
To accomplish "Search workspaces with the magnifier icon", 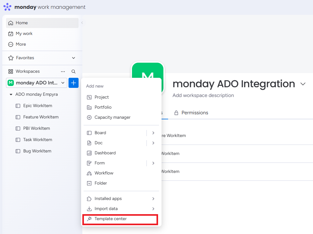I will click(74, 71).
